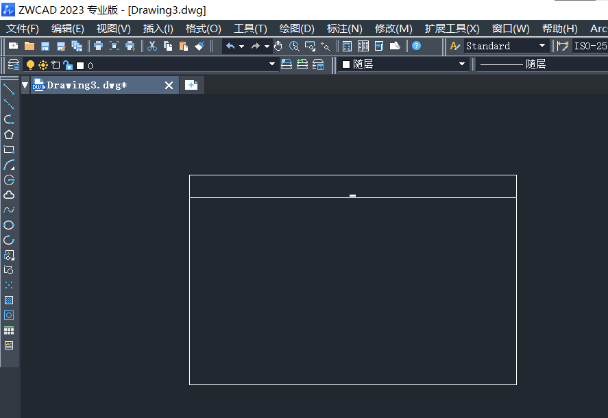Screen dimensions: 608x418
Task: Select the Region tool
Action: point(9,315)
